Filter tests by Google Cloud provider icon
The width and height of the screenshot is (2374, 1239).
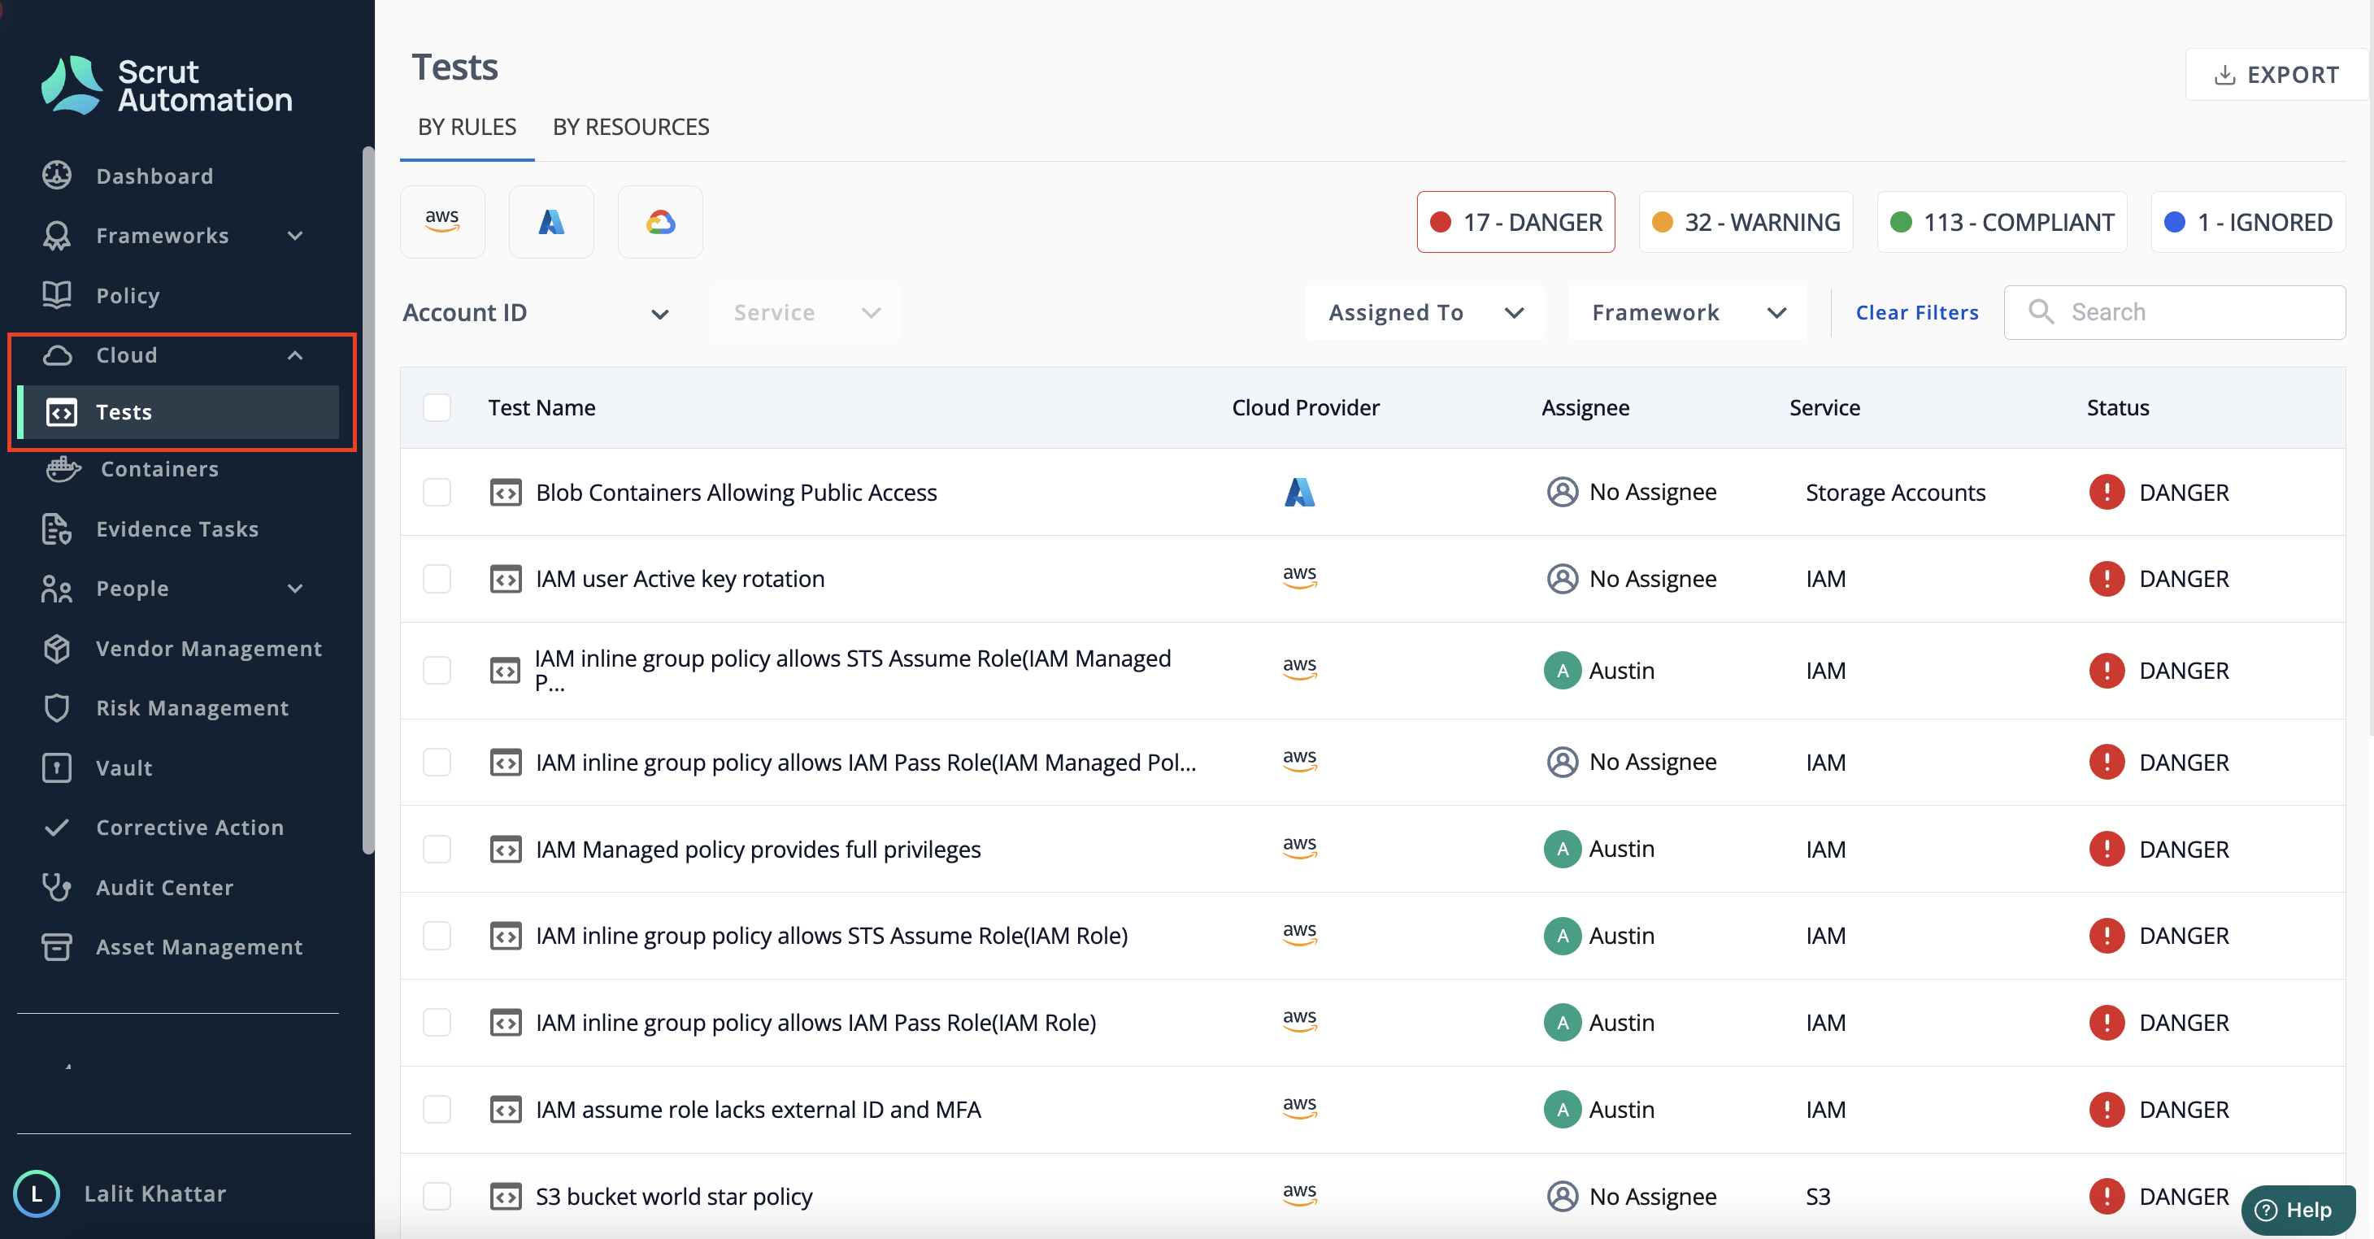[660, 222]
